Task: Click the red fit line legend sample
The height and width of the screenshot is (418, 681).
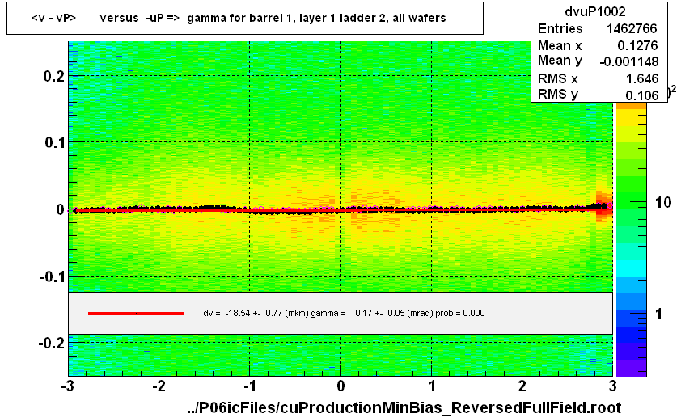Action: point(136,313)
